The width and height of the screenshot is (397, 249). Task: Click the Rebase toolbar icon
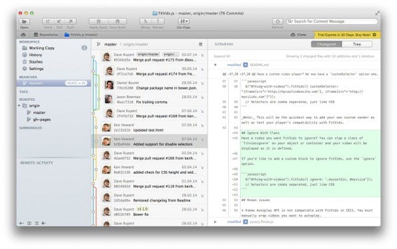pos(158,21)
